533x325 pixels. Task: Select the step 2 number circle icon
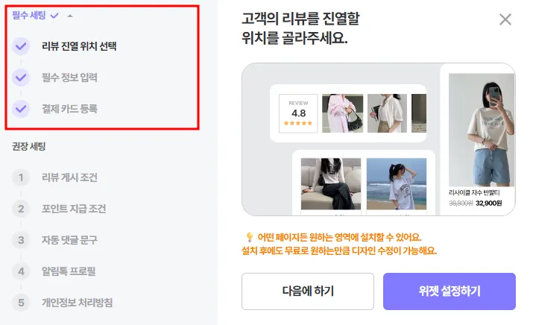pyautogui.click(x=21, y=209)
